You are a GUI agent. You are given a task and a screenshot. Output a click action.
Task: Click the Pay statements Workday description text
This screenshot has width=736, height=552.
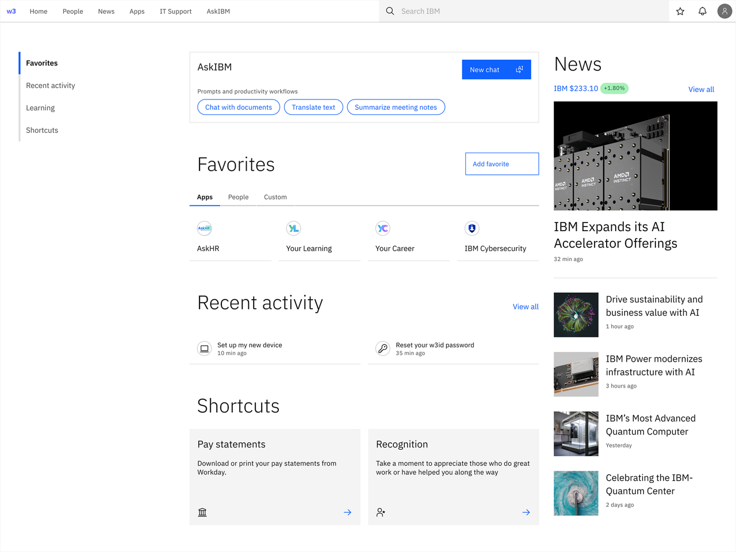(267, 468)
